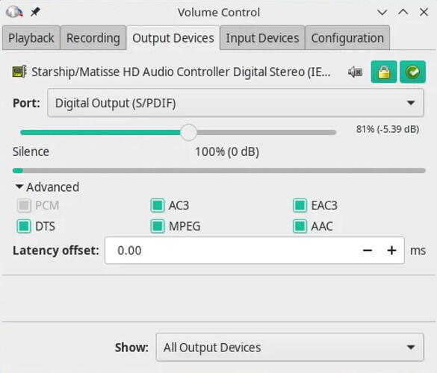Collapse the Advanced section

[x=47, y=187]
